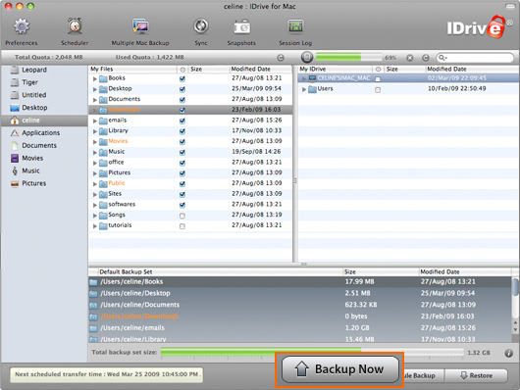Screen dimensions: 520x390
Task: Click the toolbar toggle pill at top-right
Action: coord(510,6)
